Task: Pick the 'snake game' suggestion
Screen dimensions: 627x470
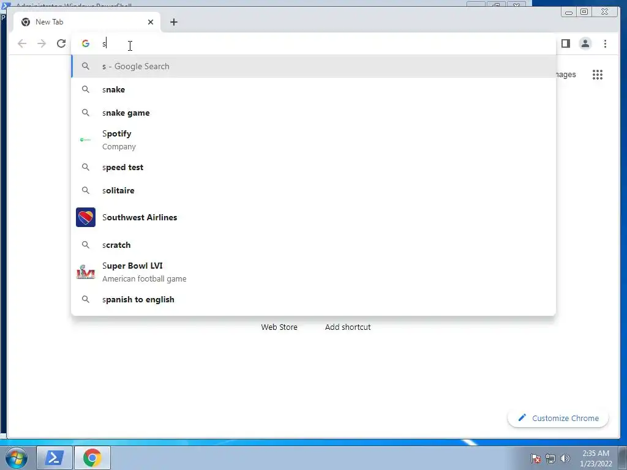Action: click(314, 113)
